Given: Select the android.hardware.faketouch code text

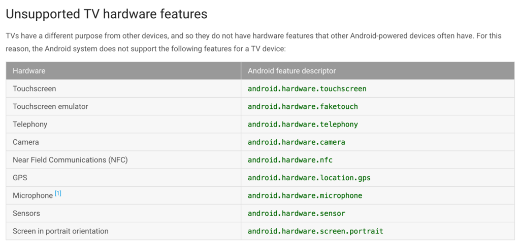Looking at the screenshot, I should pos(303,106).
